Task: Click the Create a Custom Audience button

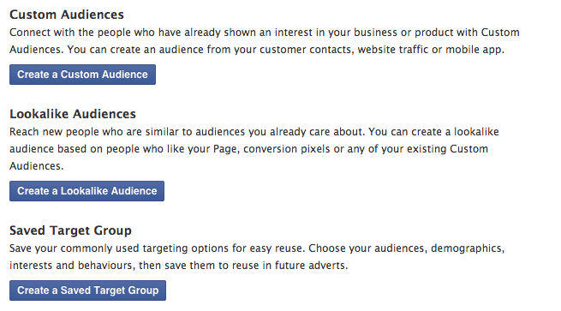Action: click(82, 75)
